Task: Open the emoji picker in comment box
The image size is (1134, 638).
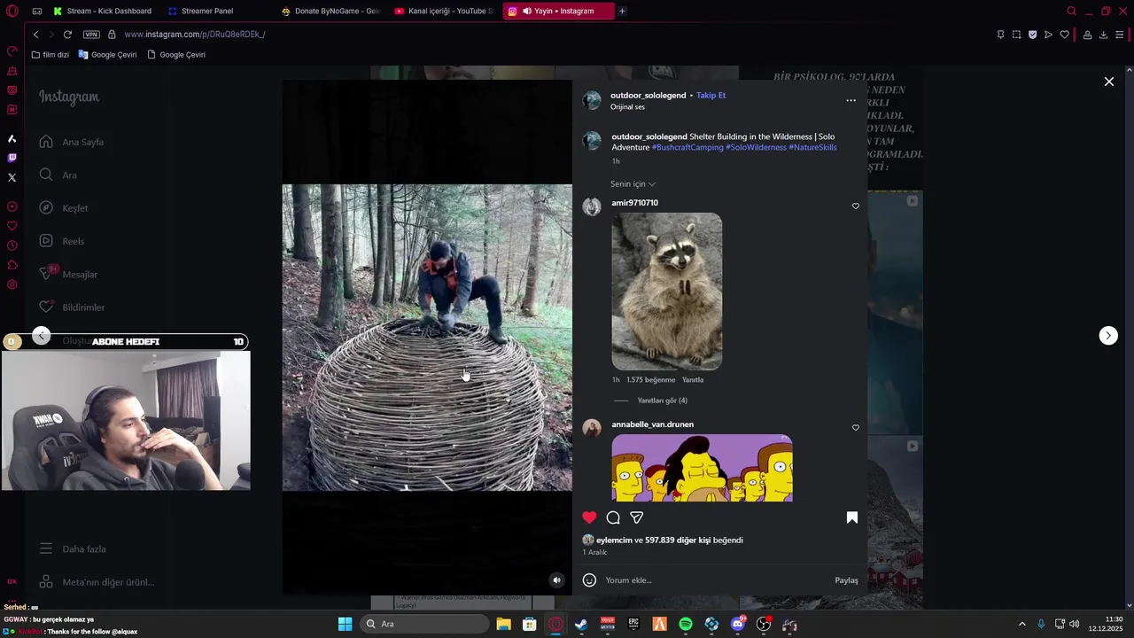Action: coord(589,580)
